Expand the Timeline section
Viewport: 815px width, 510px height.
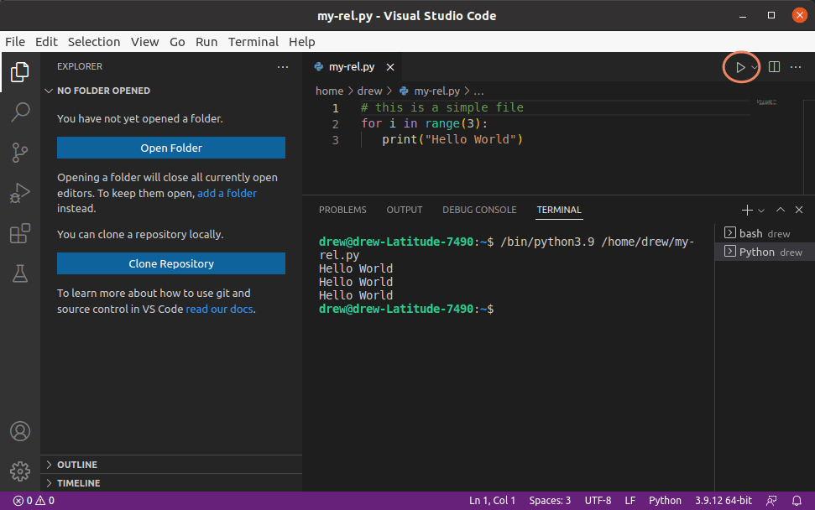pos(78,483)
